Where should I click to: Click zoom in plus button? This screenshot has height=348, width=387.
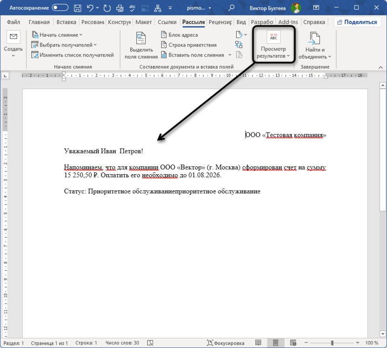(358, 343)
